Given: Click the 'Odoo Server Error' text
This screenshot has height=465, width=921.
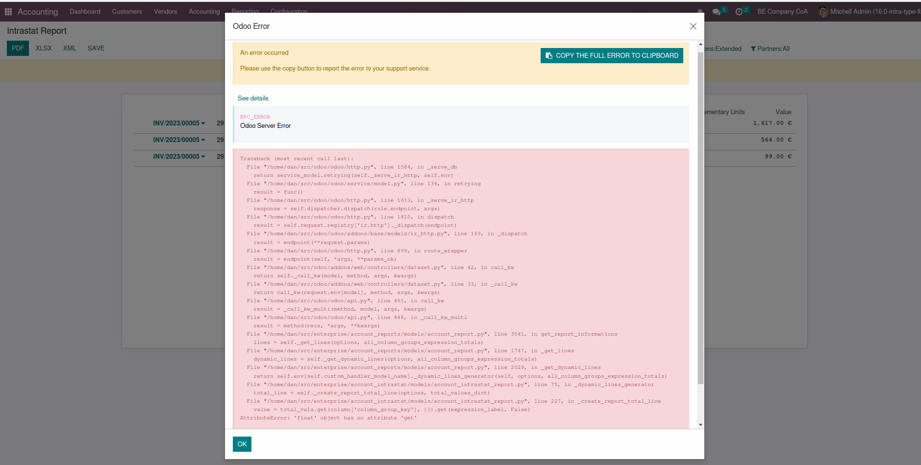Looking at the screenshot, I should click(x=265, y=126).
